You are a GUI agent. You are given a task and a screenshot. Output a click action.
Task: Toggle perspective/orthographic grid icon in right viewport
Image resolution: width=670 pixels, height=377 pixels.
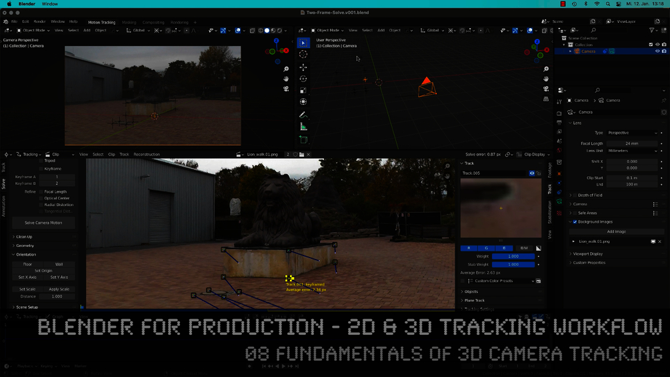[545, 99]
